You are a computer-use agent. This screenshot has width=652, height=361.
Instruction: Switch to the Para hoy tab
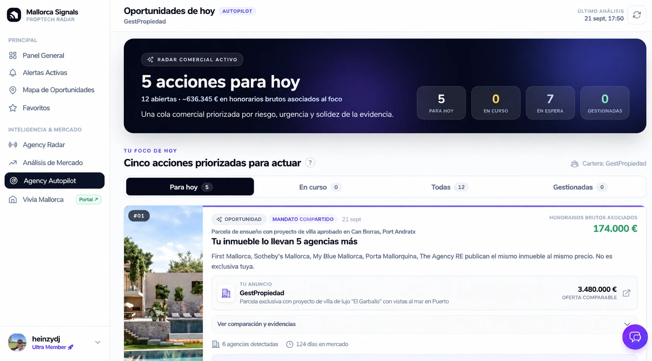(190, 187)
